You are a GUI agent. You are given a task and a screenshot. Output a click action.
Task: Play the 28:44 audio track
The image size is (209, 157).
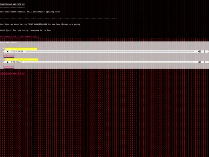click(x=8, y=52)
